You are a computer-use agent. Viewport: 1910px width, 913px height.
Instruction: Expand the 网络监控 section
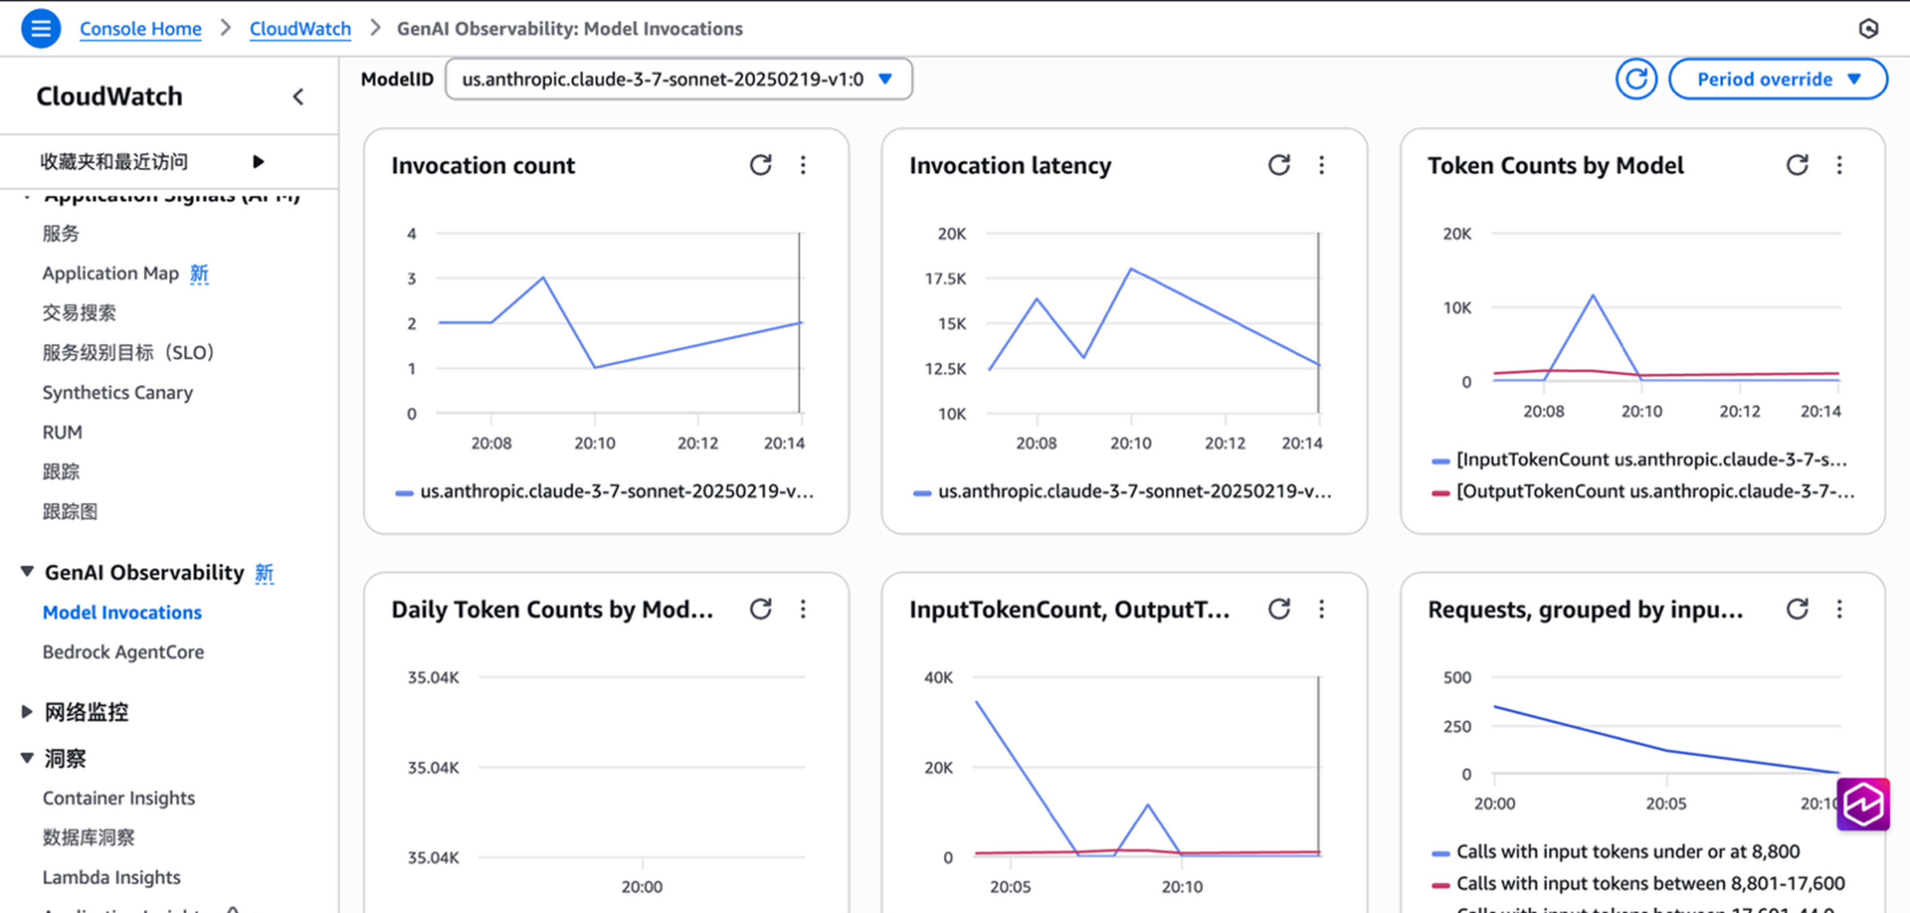click(x=27, y=711)
